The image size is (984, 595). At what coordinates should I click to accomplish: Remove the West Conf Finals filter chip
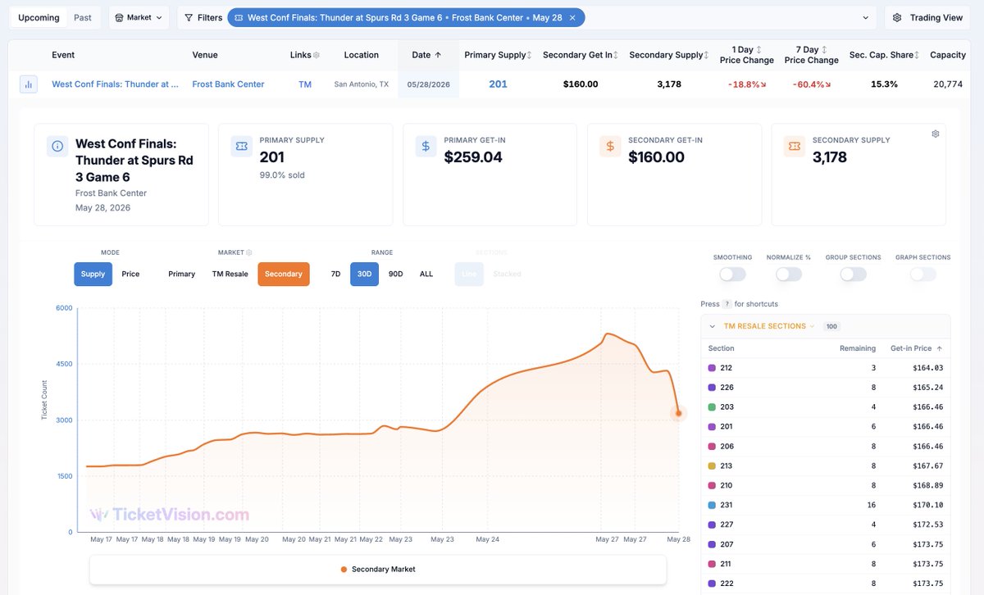(572, 17)
